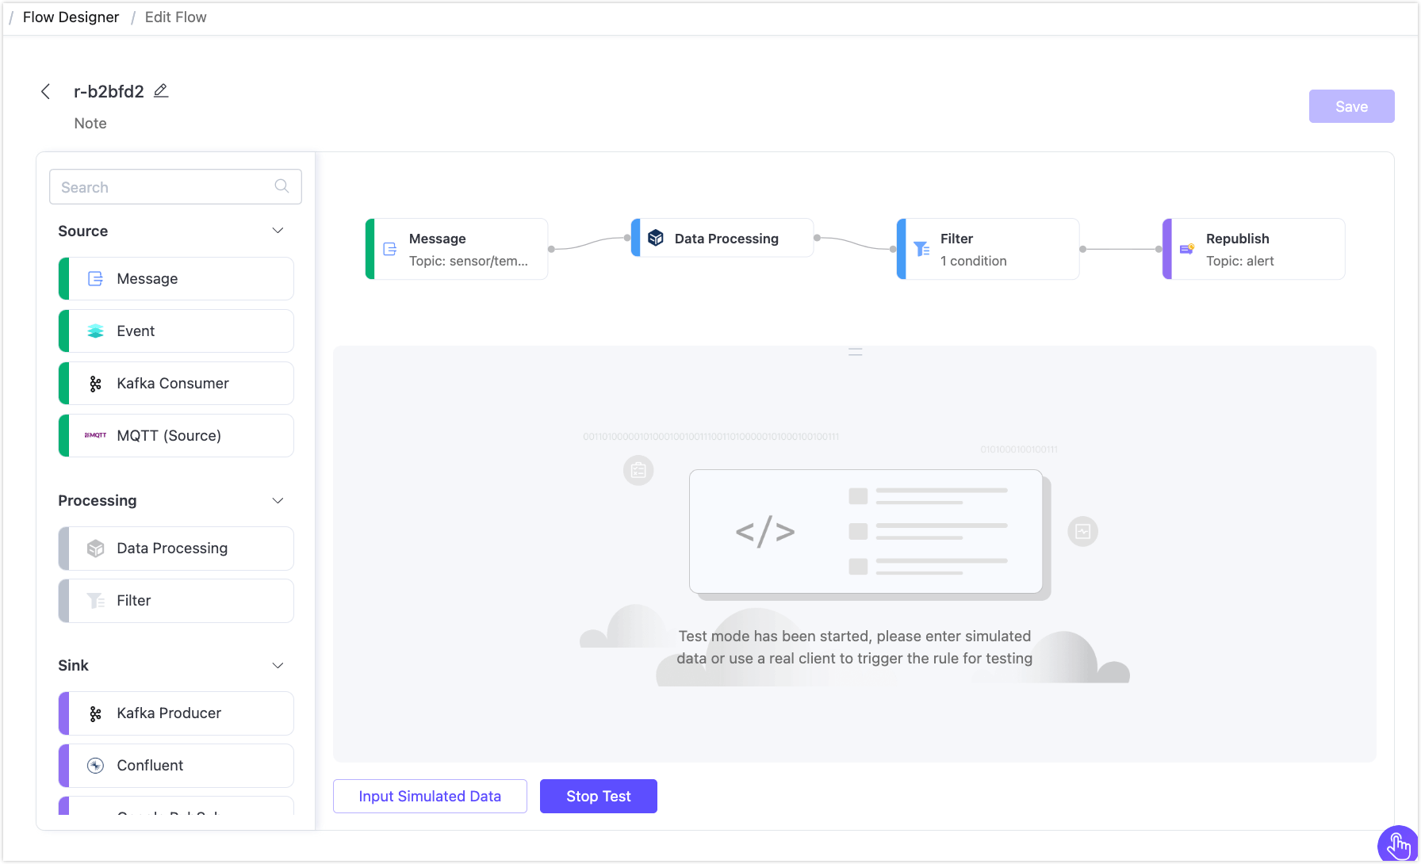Screen dimensions: 1421x864
Task: Click the MQTT (Source) logo icon
Action: (95, 435)
